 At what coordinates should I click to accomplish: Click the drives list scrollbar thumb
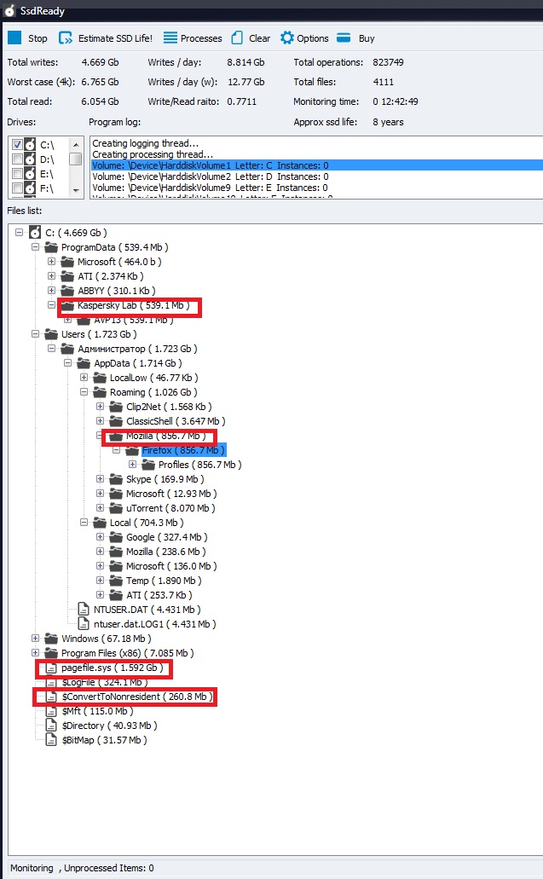76,159
